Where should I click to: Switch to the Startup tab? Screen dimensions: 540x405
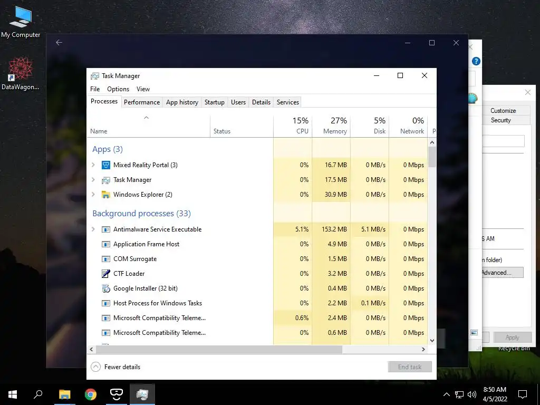coord(215,102)
